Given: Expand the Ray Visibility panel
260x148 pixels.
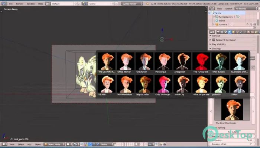Looking at the screenshot, I should [211, 44].
